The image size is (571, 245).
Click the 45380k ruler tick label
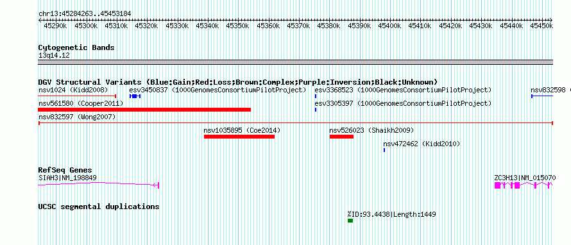click(329, 26)
